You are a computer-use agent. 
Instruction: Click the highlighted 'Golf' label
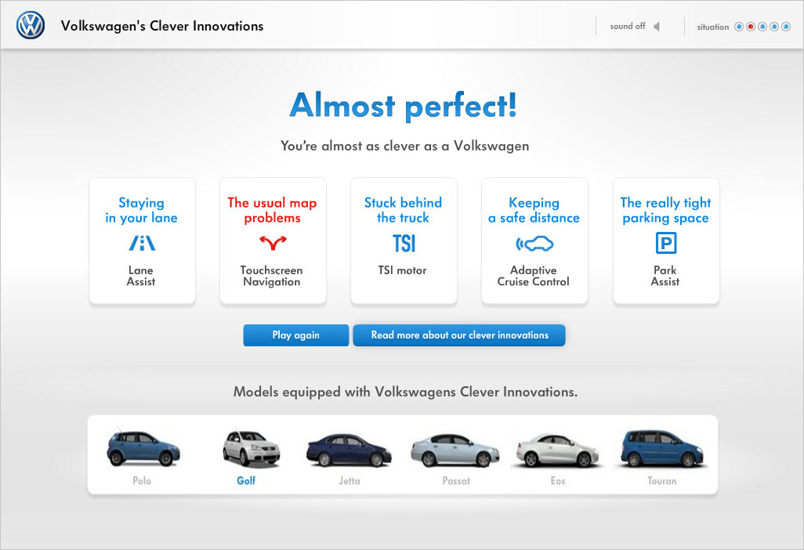pos(246,481)
